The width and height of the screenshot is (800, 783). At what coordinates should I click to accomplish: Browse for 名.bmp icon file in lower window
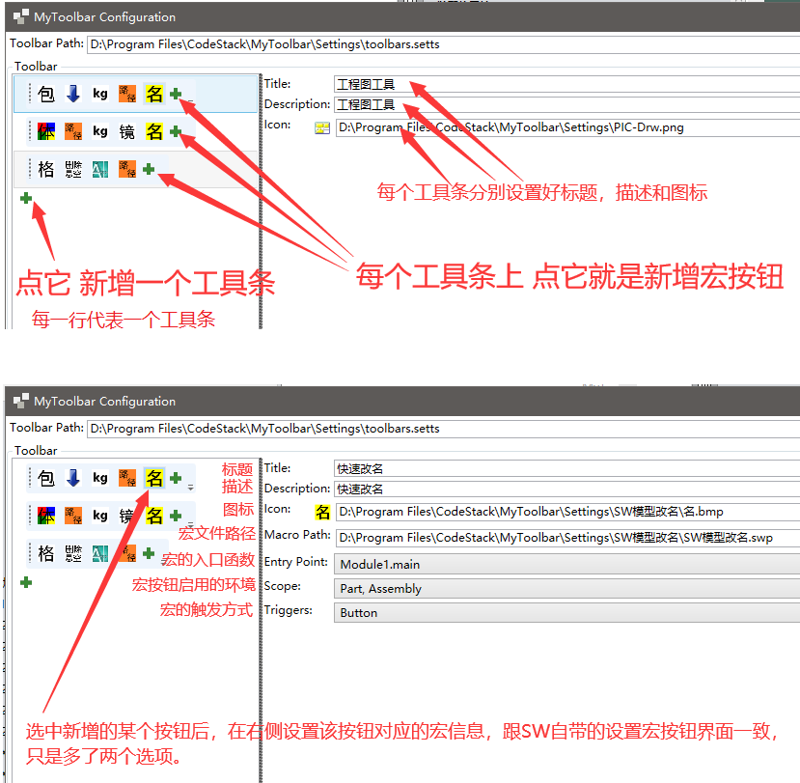click(x=322, y=512)
